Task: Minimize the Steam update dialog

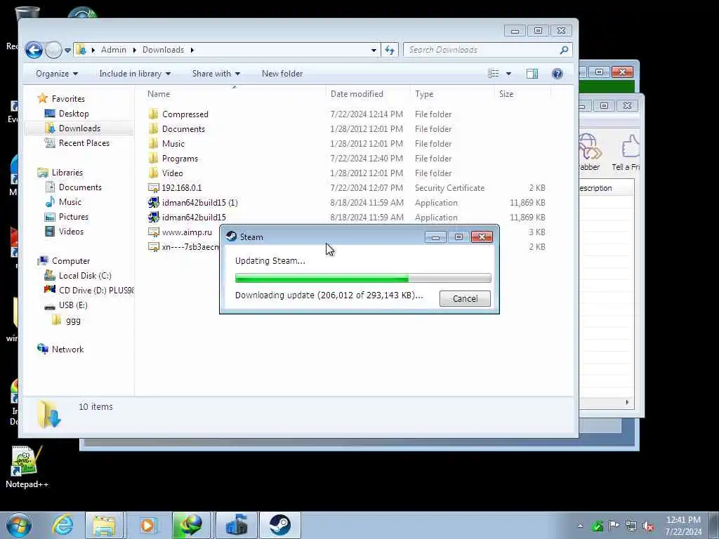Action: (x=435, y=237)
